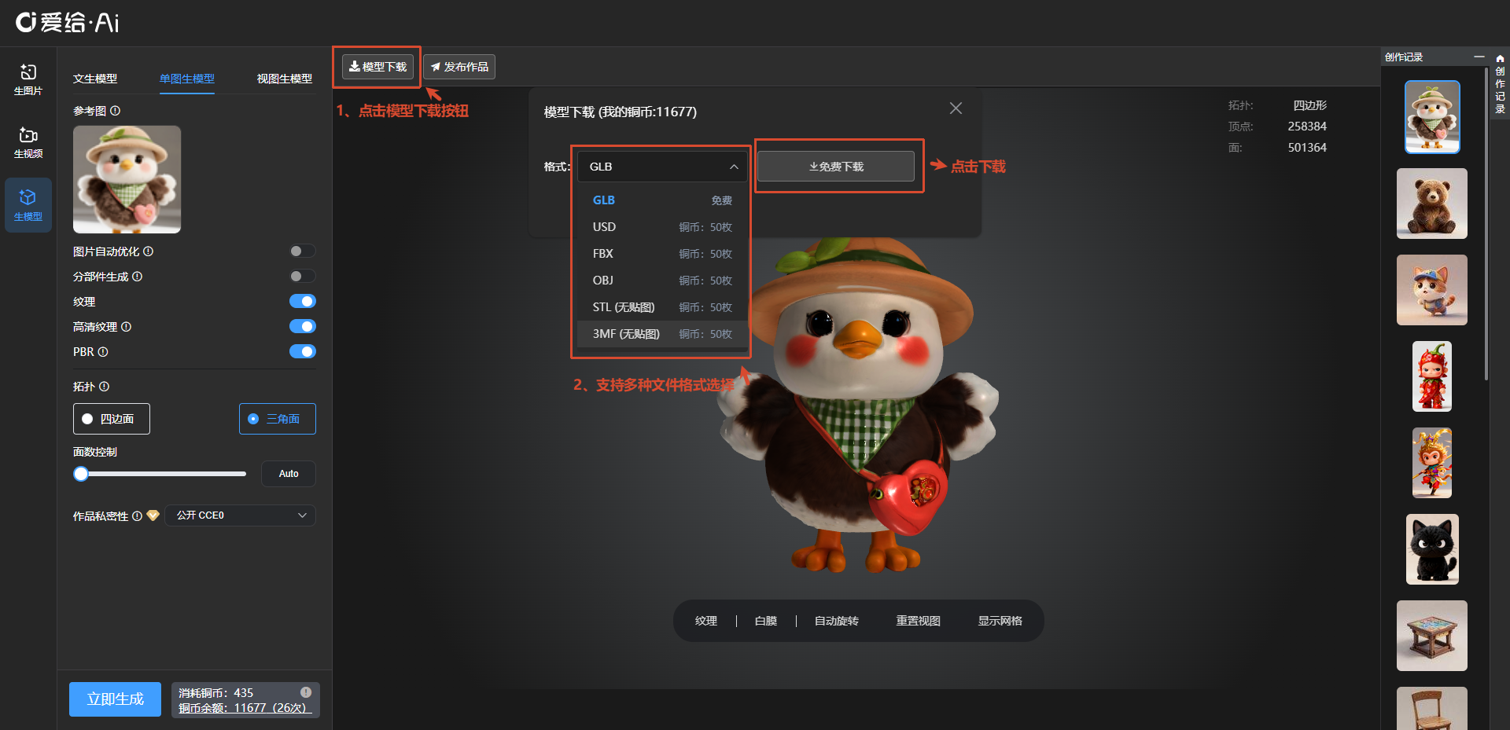
Task: Select the 三角面 topology option
Action: (x=278, y=419)
